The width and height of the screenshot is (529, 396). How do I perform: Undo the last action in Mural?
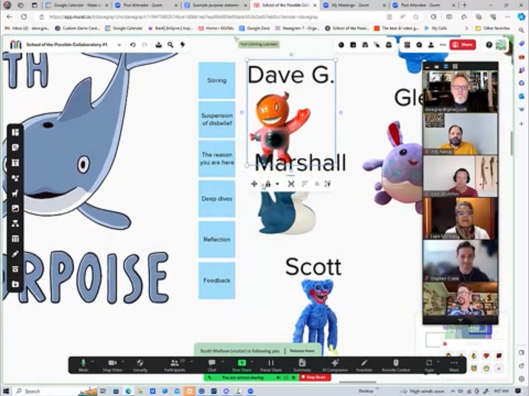tap(133, 45)
